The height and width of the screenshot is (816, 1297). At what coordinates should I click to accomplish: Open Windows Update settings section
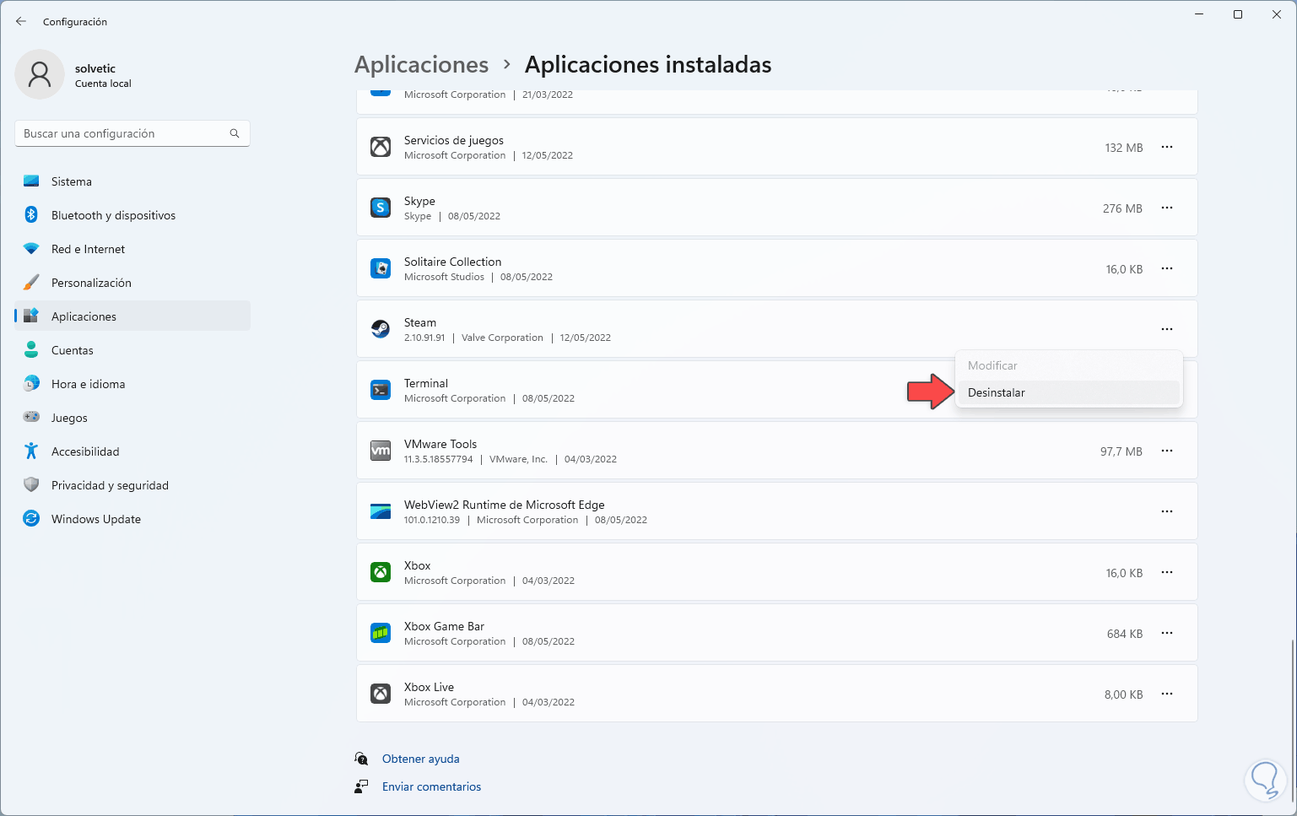96,519
